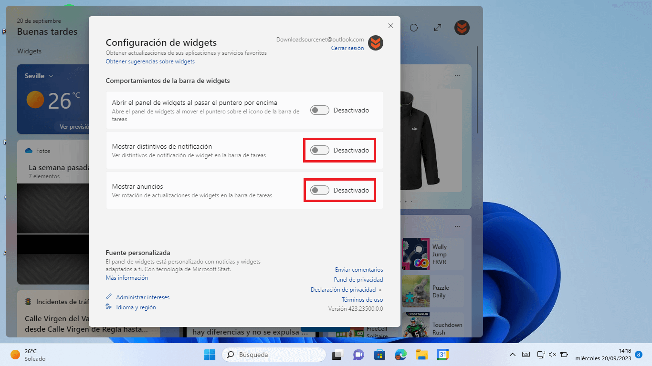The image size is (652, 366).
Task: Toggle open widgets panel on pointer hover
Action: coord(320,110)
